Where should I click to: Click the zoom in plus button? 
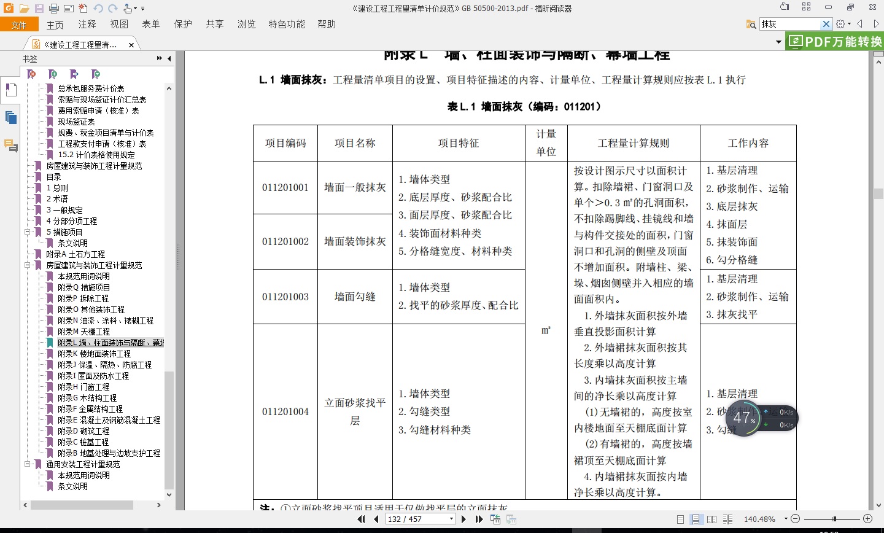(x=867, y=519)
